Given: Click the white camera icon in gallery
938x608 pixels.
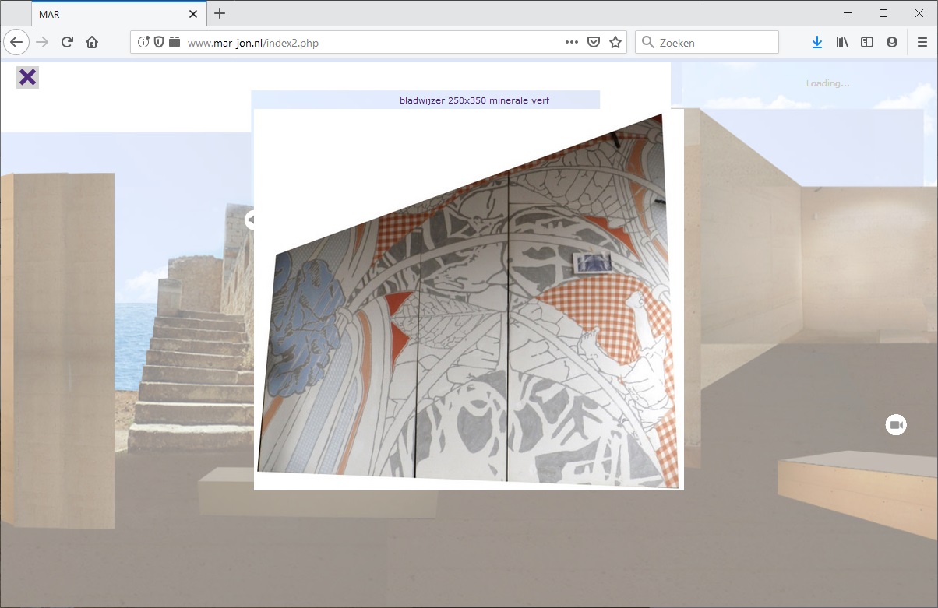Looking at the screenshot, I should coord(896,425).
